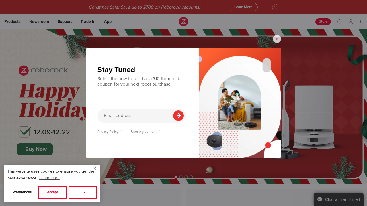Open Chat with an Expert

339,199
